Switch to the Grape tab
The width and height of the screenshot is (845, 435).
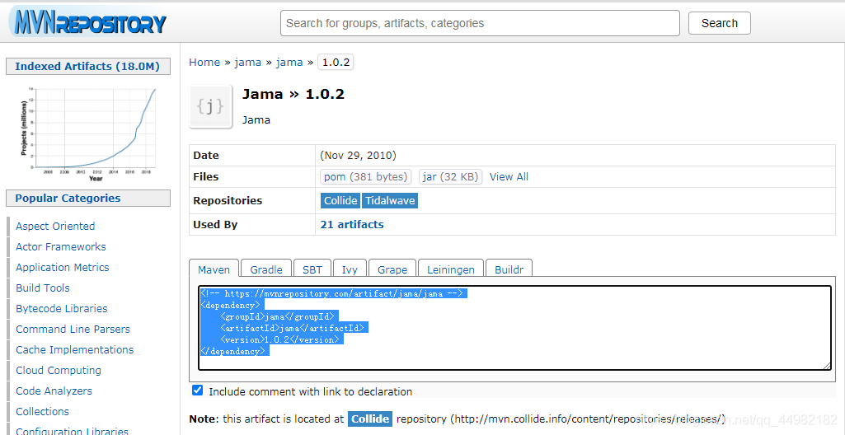click(x=392, y=269)
